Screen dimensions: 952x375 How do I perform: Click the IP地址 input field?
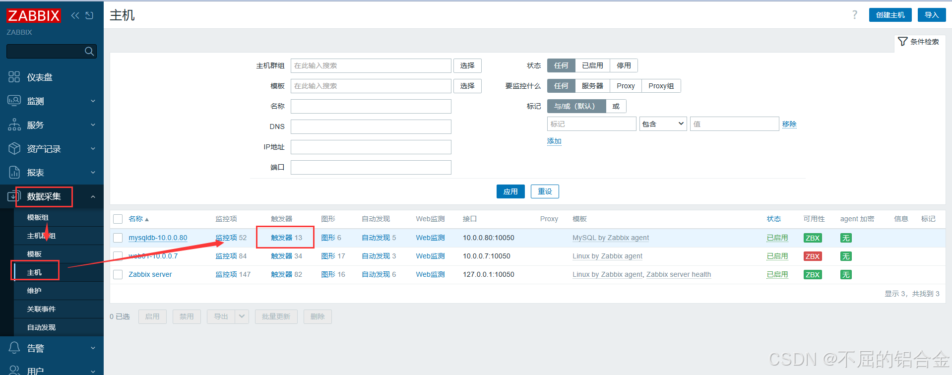click(371, 147)
